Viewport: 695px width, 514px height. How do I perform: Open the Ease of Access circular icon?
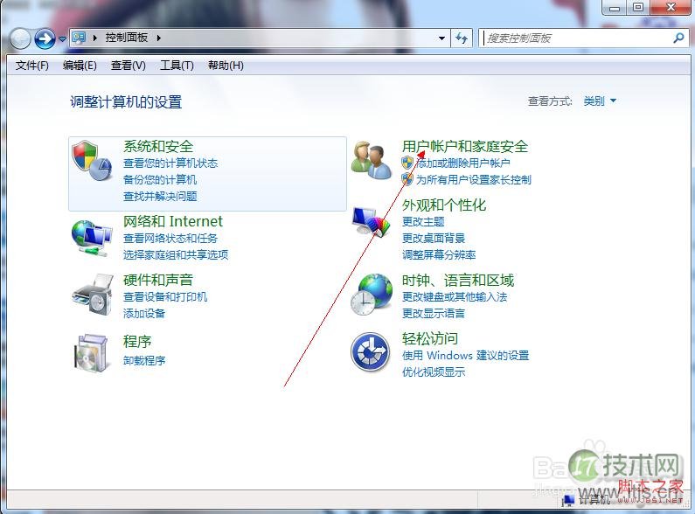pos(371,352)
